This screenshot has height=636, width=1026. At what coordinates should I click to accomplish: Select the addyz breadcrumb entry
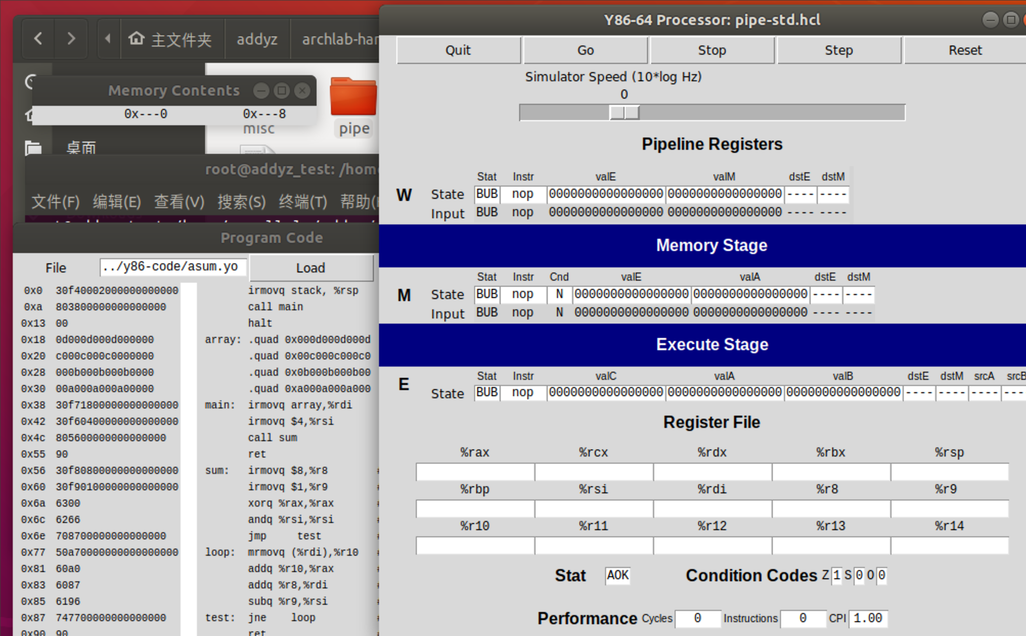(x=257, y=38)
